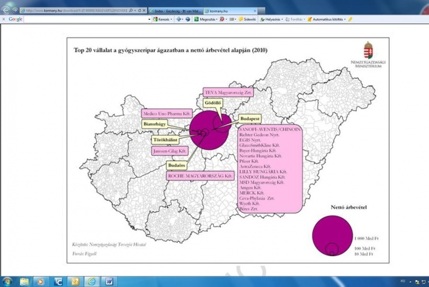This screenshot has height=287, width=429.
Task: Open the dropdown beside the blue plus icon
Action: click(x=183, y=19)
